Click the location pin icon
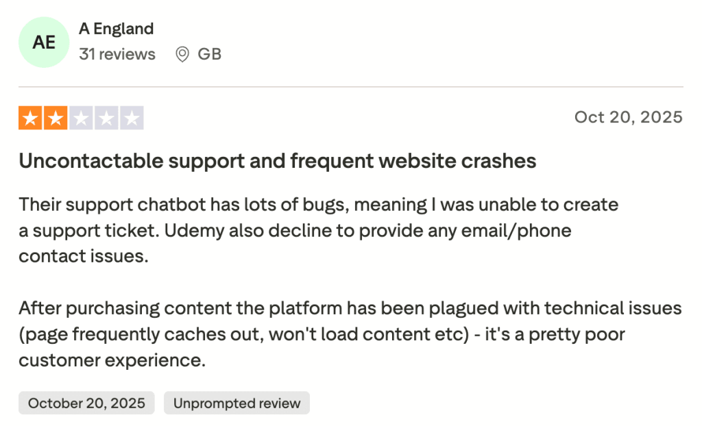702x426 pixels. click(x=182, y=54)
